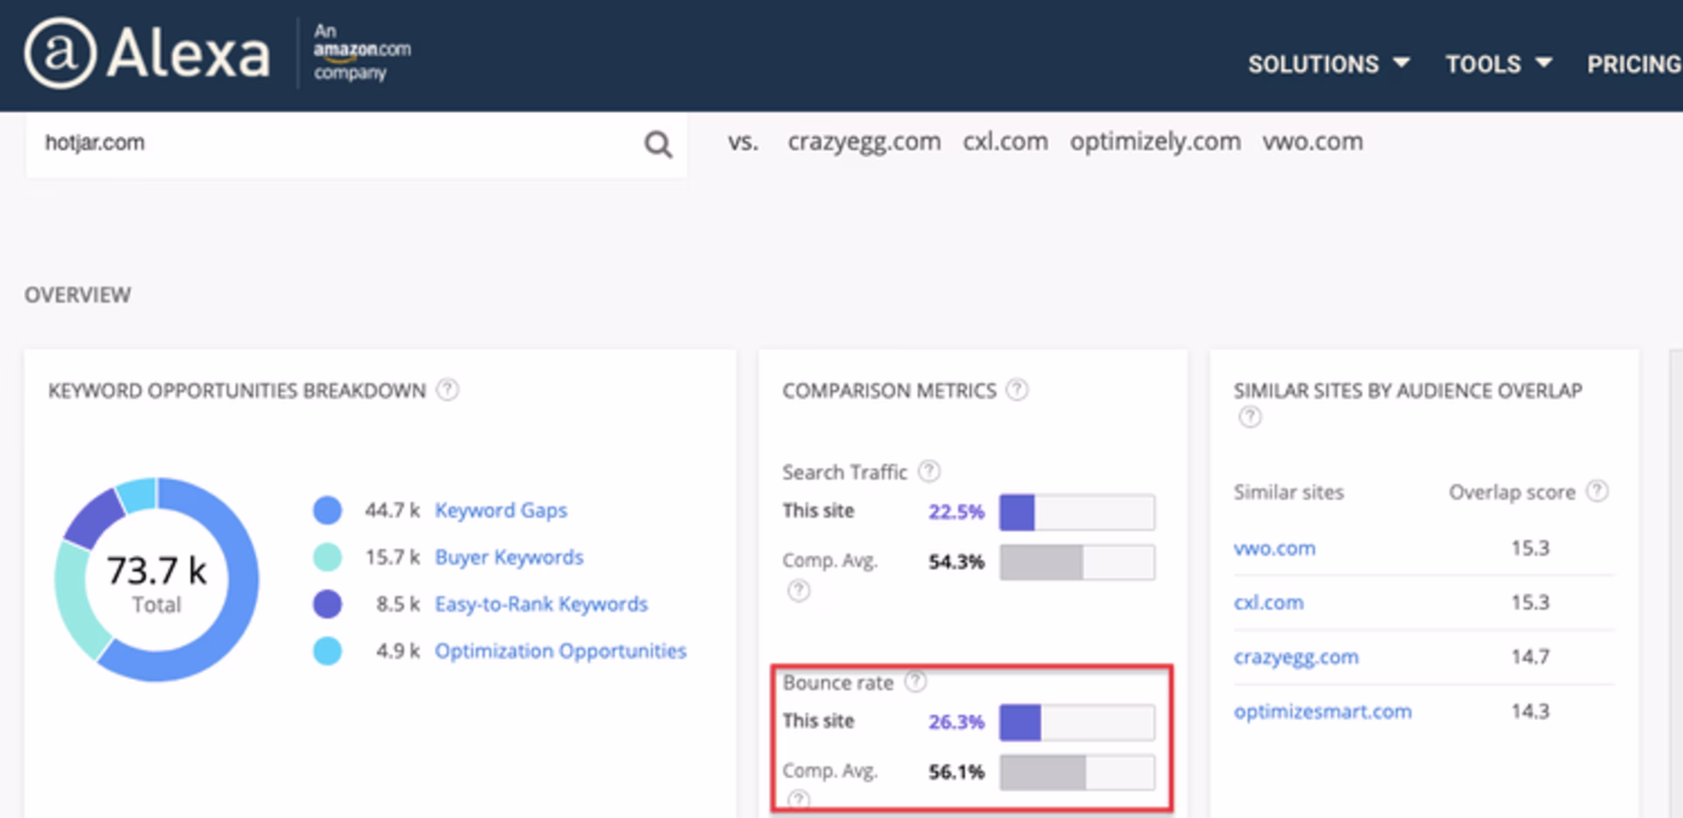Viewport: 1683px width, 818px height.
Task: Open help icon beside Comparison Metrics
Action: 1017,390
